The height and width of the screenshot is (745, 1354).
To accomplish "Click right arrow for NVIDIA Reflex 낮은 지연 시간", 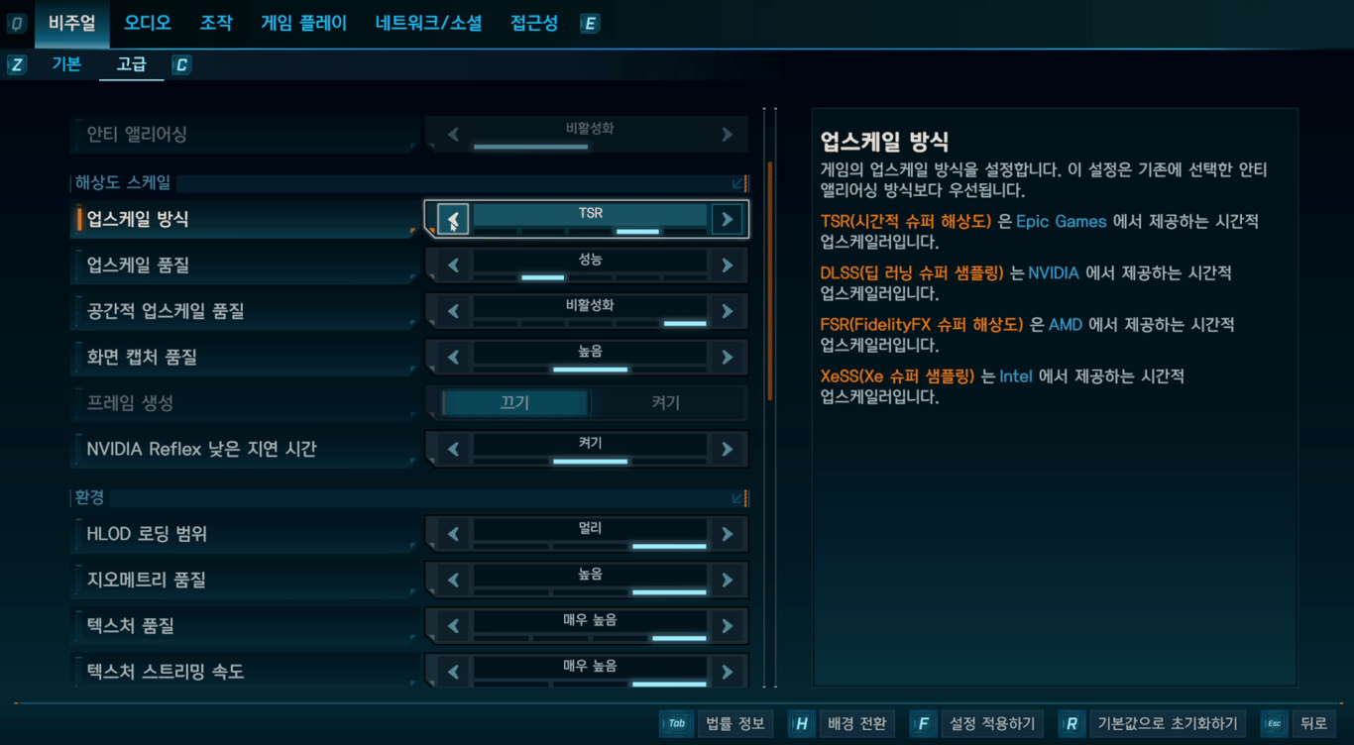I will 728,449.
